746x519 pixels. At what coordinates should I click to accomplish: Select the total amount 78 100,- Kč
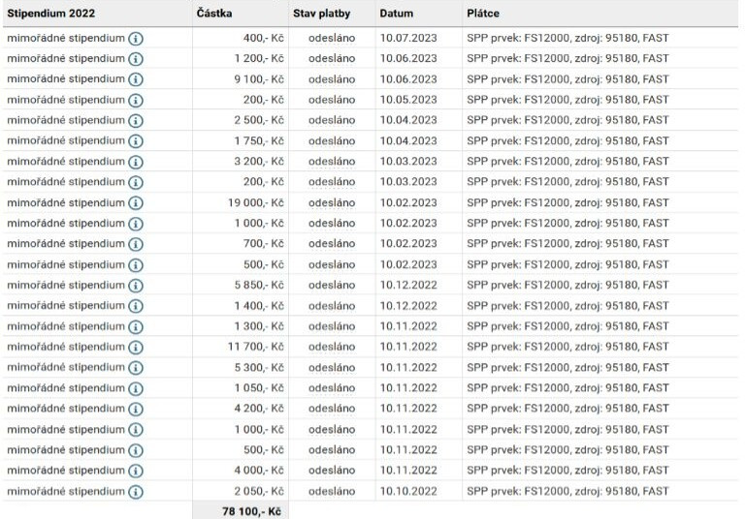(251, 511)
